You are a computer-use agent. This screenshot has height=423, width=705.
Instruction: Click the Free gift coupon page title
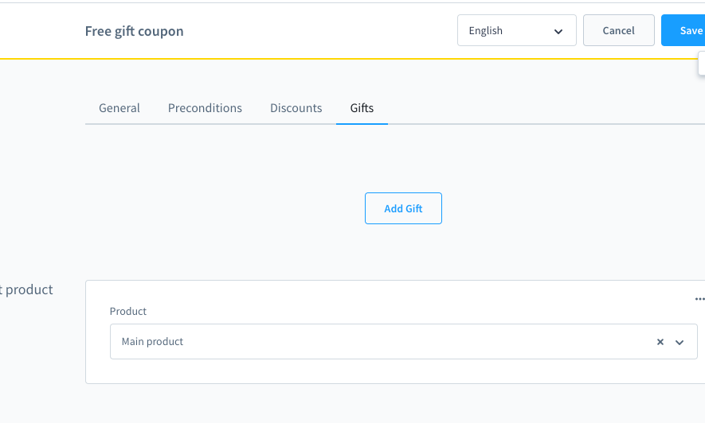(134, 32)
